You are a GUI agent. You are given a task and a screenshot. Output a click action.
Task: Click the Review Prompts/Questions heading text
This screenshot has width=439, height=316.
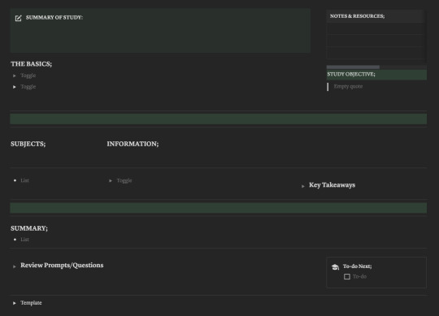click(x=62, y=265)
